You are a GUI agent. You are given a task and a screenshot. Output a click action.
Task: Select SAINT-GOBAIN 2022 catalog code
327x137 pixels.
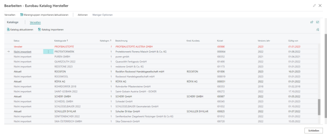[x=66, y=91]
